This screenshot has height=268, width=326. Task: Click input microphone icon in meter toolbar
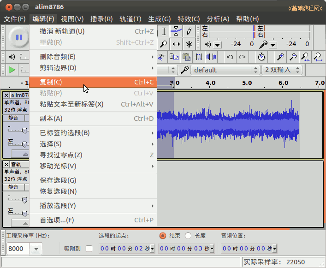(263, 44)
